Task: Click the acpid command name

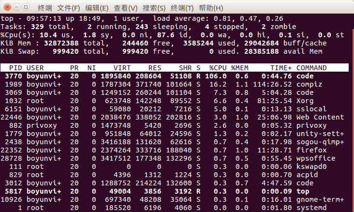Action: (307, 175)
